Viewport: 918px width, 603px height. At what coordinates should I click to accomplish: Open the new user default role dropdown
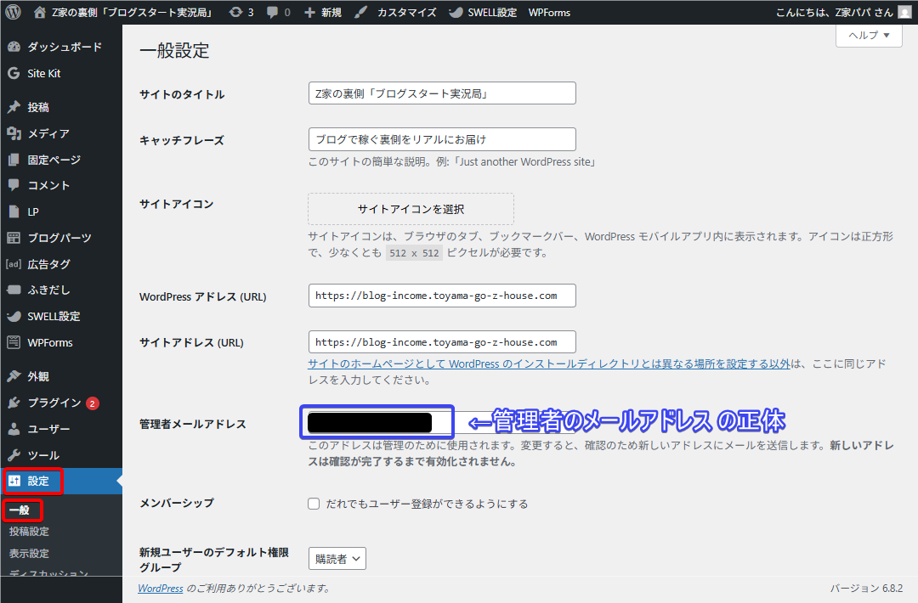coord(337,559)
